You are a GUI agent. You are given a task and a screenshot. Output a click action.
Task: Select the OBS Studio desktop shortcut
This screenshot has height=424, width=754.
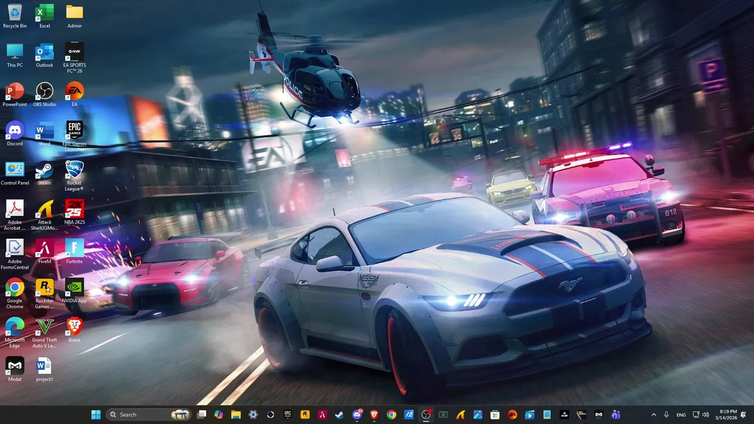(x=45, y=94)
